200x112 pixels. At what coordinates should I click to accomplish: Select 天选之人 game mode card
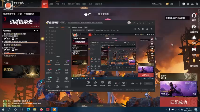[179, 89]
